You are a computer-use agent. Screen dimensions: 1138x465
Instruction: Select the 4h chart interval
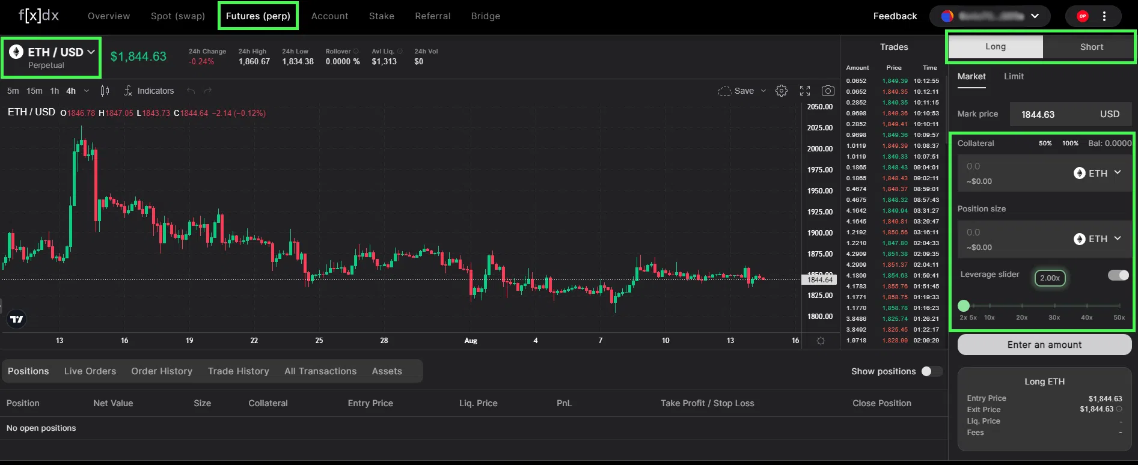pyautogui.click(x=71, y=91)
